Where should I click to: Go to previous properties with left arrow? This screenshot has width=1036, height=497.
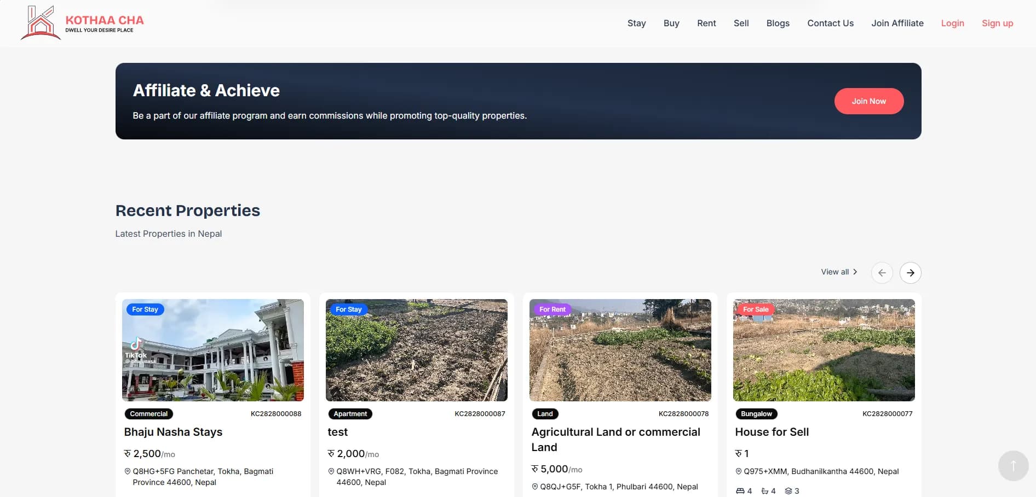pyautogui.click(x=882, y=272)
